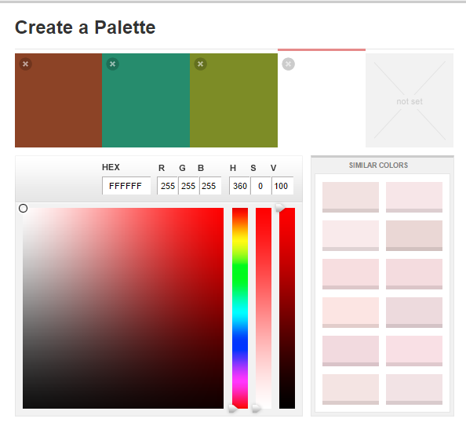Click the R red value field
Screen dimensions: 466x422
[x=168, y=186]
